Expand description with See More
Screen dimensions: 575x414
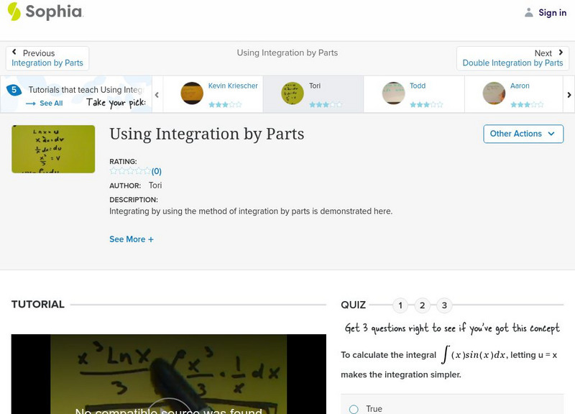point(132,239)
